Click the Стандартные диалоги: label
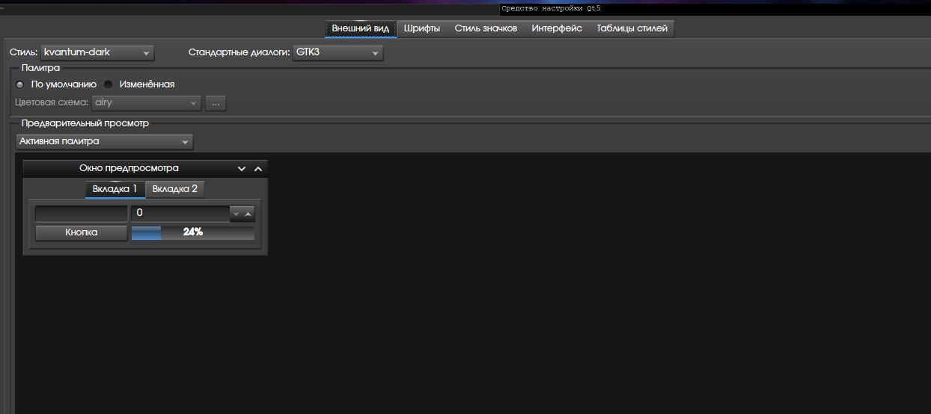The width and height of the screenshot is (931, 414). click(239, 53)
